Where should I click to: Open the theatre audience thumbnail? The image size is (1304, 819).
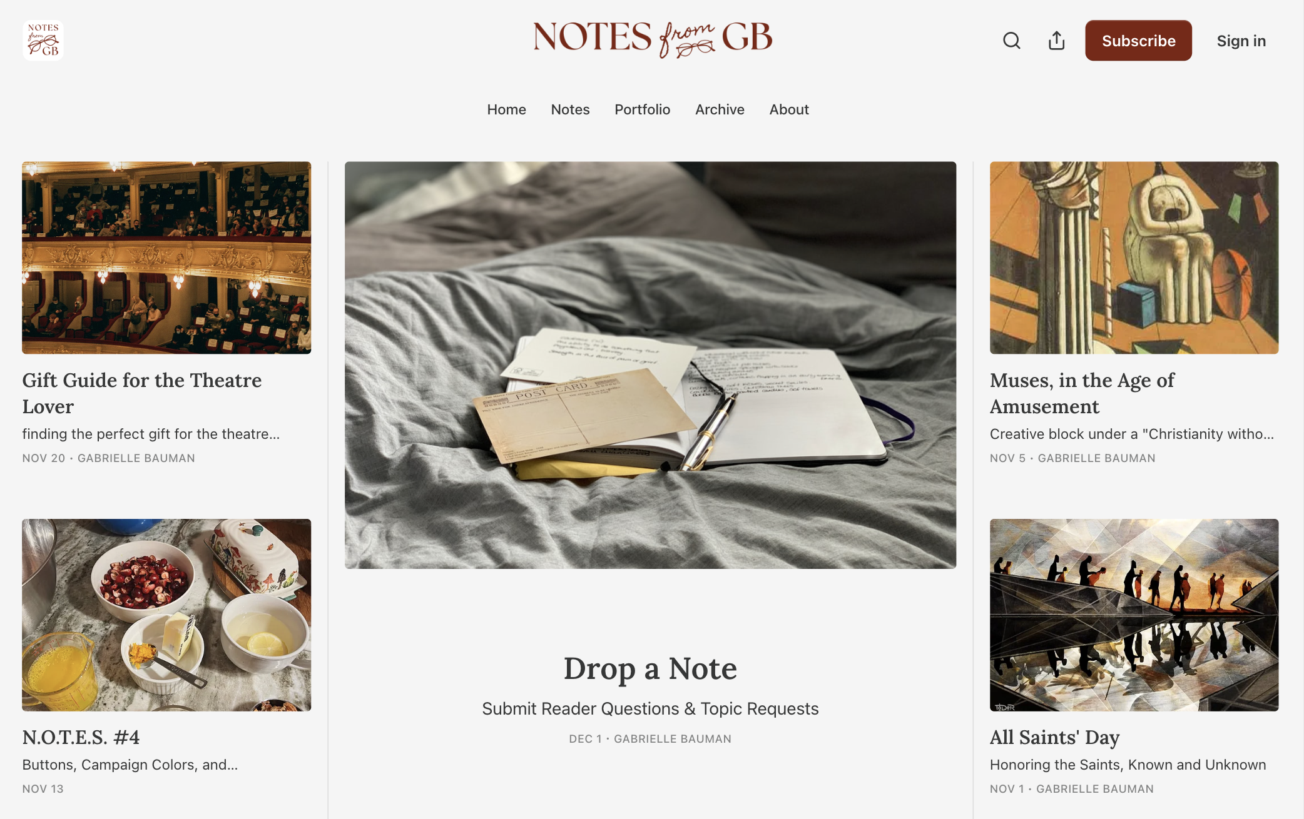(166, 258)
